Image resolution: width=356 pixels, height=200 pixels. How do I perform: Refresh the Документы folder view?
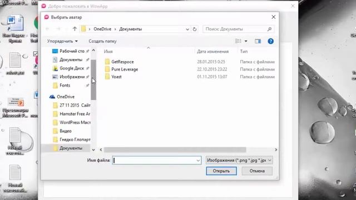[195, 29]
